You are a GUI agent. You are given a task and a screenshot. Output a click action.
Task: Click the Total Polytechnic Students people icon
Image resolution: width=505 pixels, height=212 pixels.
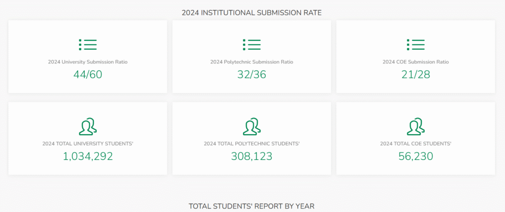click(252, 126)
